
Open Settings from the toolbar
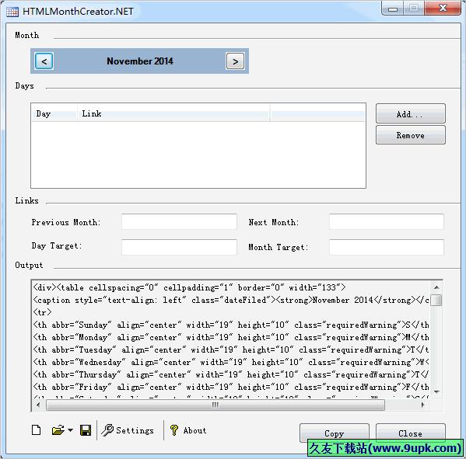(128, 430)
